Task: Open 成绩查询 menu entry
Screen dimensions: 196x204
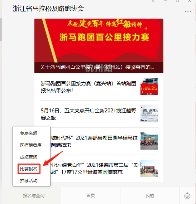Action: [x=29, y=157]
